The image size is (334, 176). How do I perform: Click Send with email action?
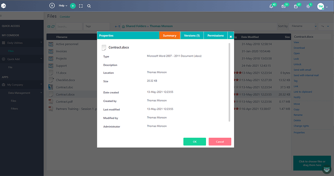tap(302, 70)
